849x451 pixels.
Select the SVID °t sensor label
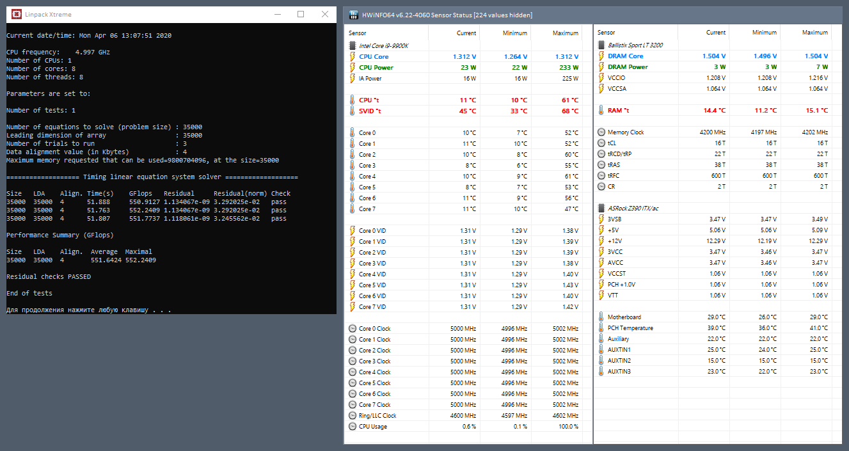click(370, 111)
